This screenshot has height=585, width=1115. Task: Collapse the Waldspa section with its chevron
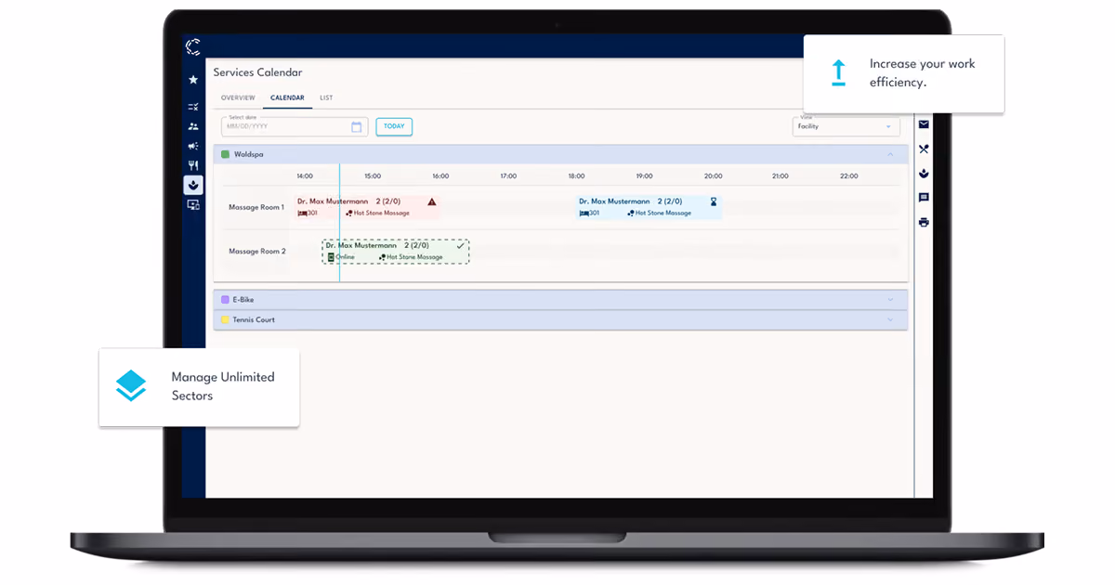pos(890,154)
